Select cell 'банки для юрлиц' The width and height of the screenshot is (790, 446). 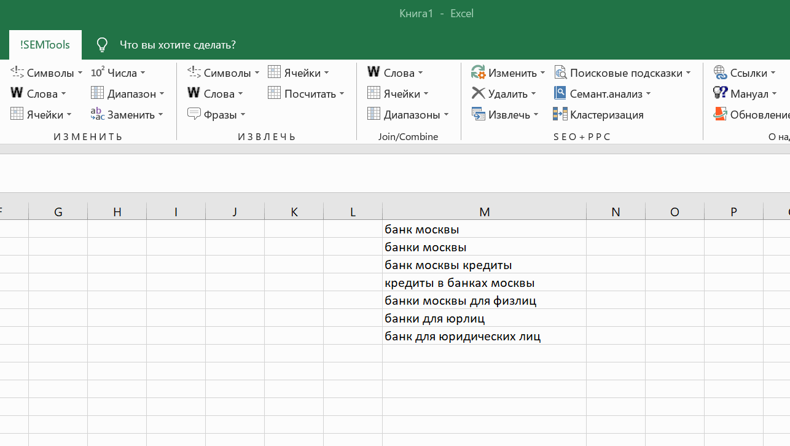[x=485, y=318]
